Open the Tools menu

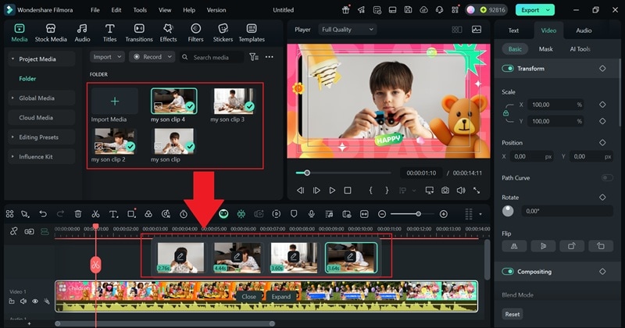140,10
